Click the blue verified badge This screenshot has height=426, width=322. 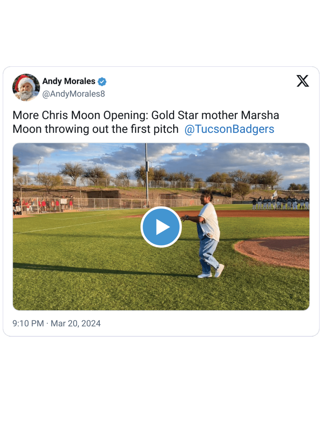tap(102, 82)
